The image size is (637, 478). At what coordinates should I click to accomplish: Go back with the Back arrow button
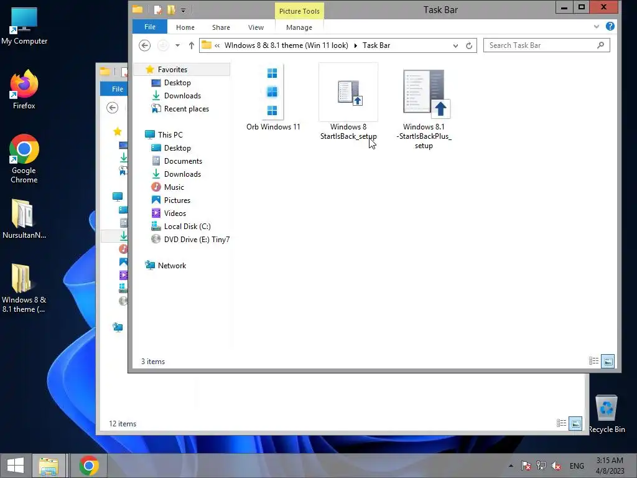144,45
